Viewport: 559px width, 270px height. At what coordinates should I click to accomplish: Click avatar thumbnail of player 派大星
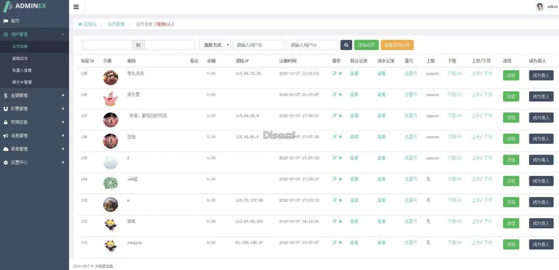(x=110, y=98)
